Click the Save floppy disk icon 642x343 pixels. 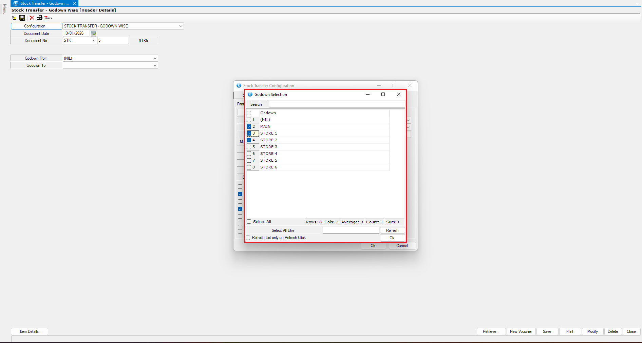click(x=22, y=18)
